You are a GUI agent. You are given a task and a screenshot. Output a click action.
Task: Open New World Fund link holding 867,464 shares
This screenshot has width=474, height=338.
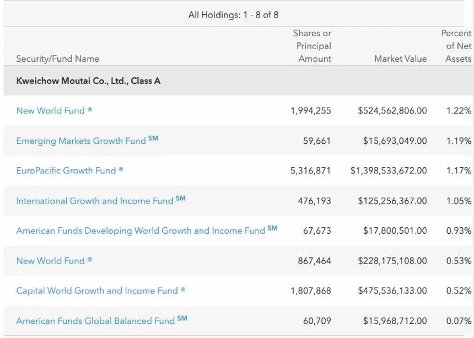pos(50,261)
